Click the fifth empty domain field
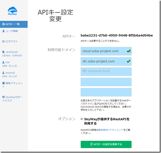 click(x=106, y=92)
